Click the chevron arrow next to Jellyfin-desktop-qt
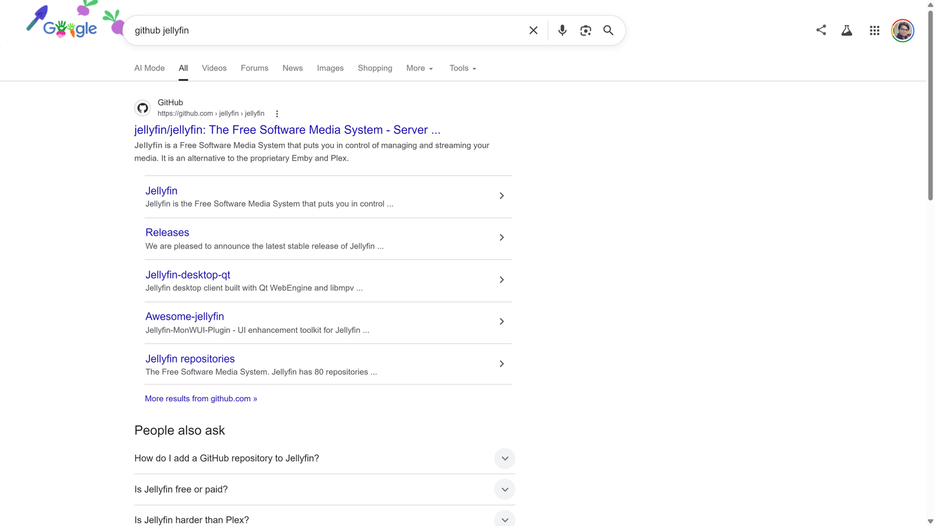 coord(501,280)
